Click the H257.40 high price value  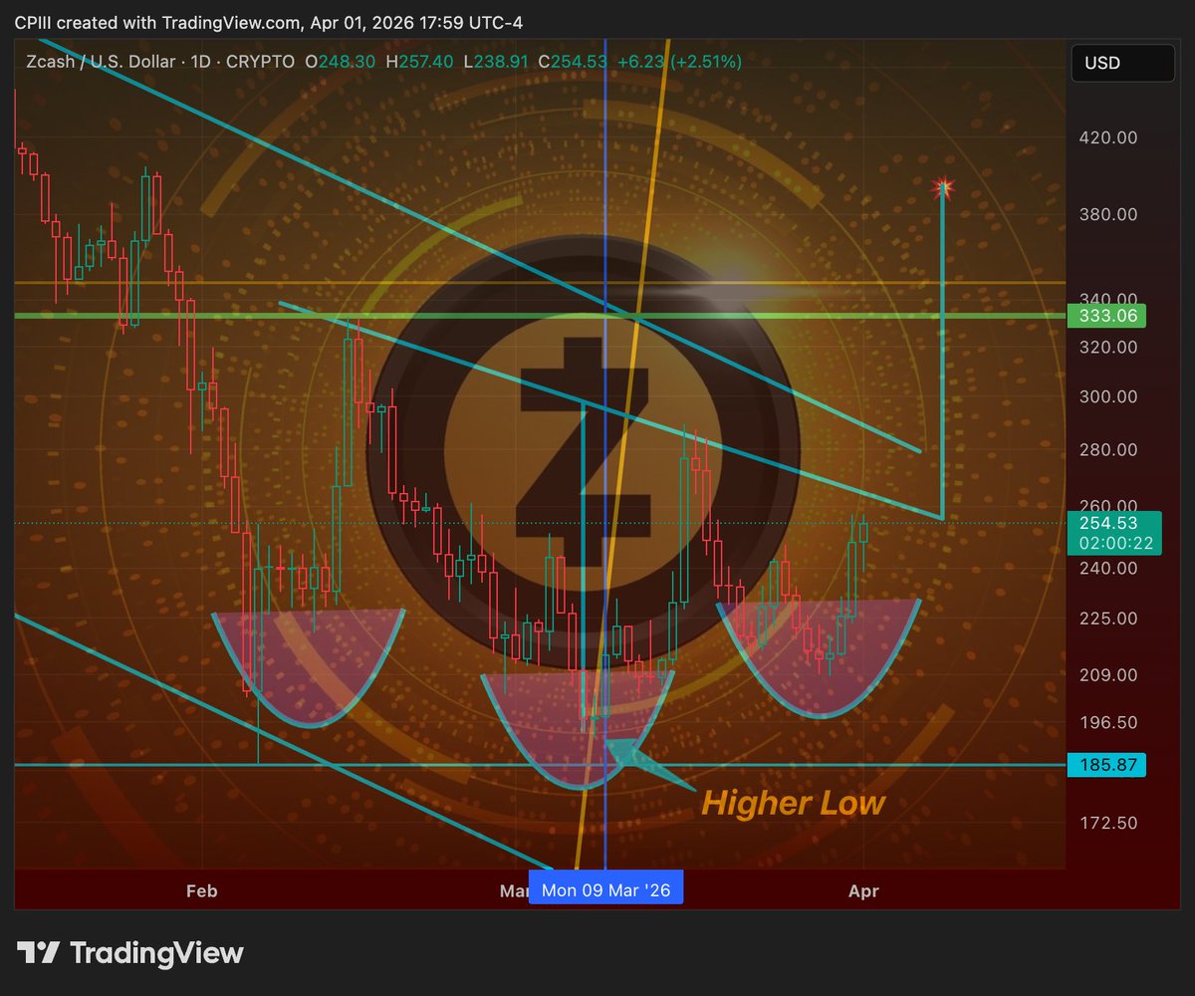pos(419,62)
